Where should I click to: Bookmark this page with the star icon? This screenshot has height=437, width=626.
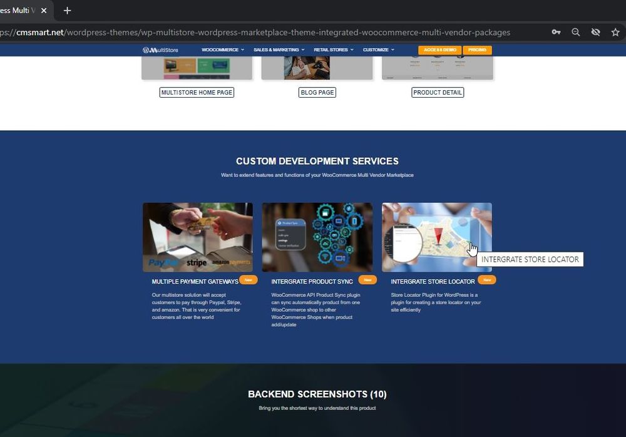coord(615,32)
